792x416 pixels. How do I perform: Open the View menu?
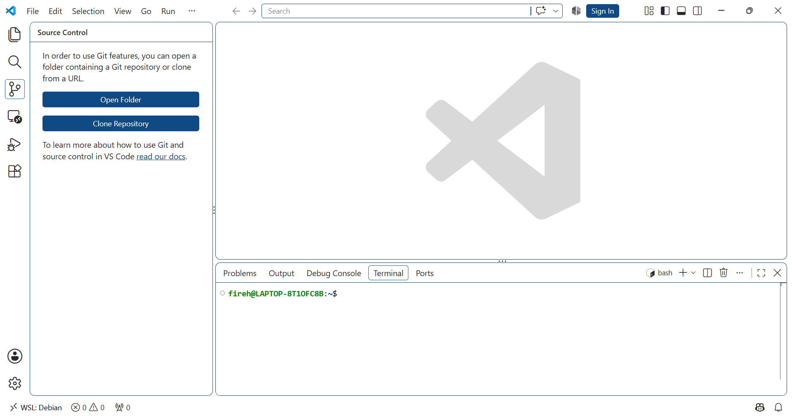tap(123, 11)
